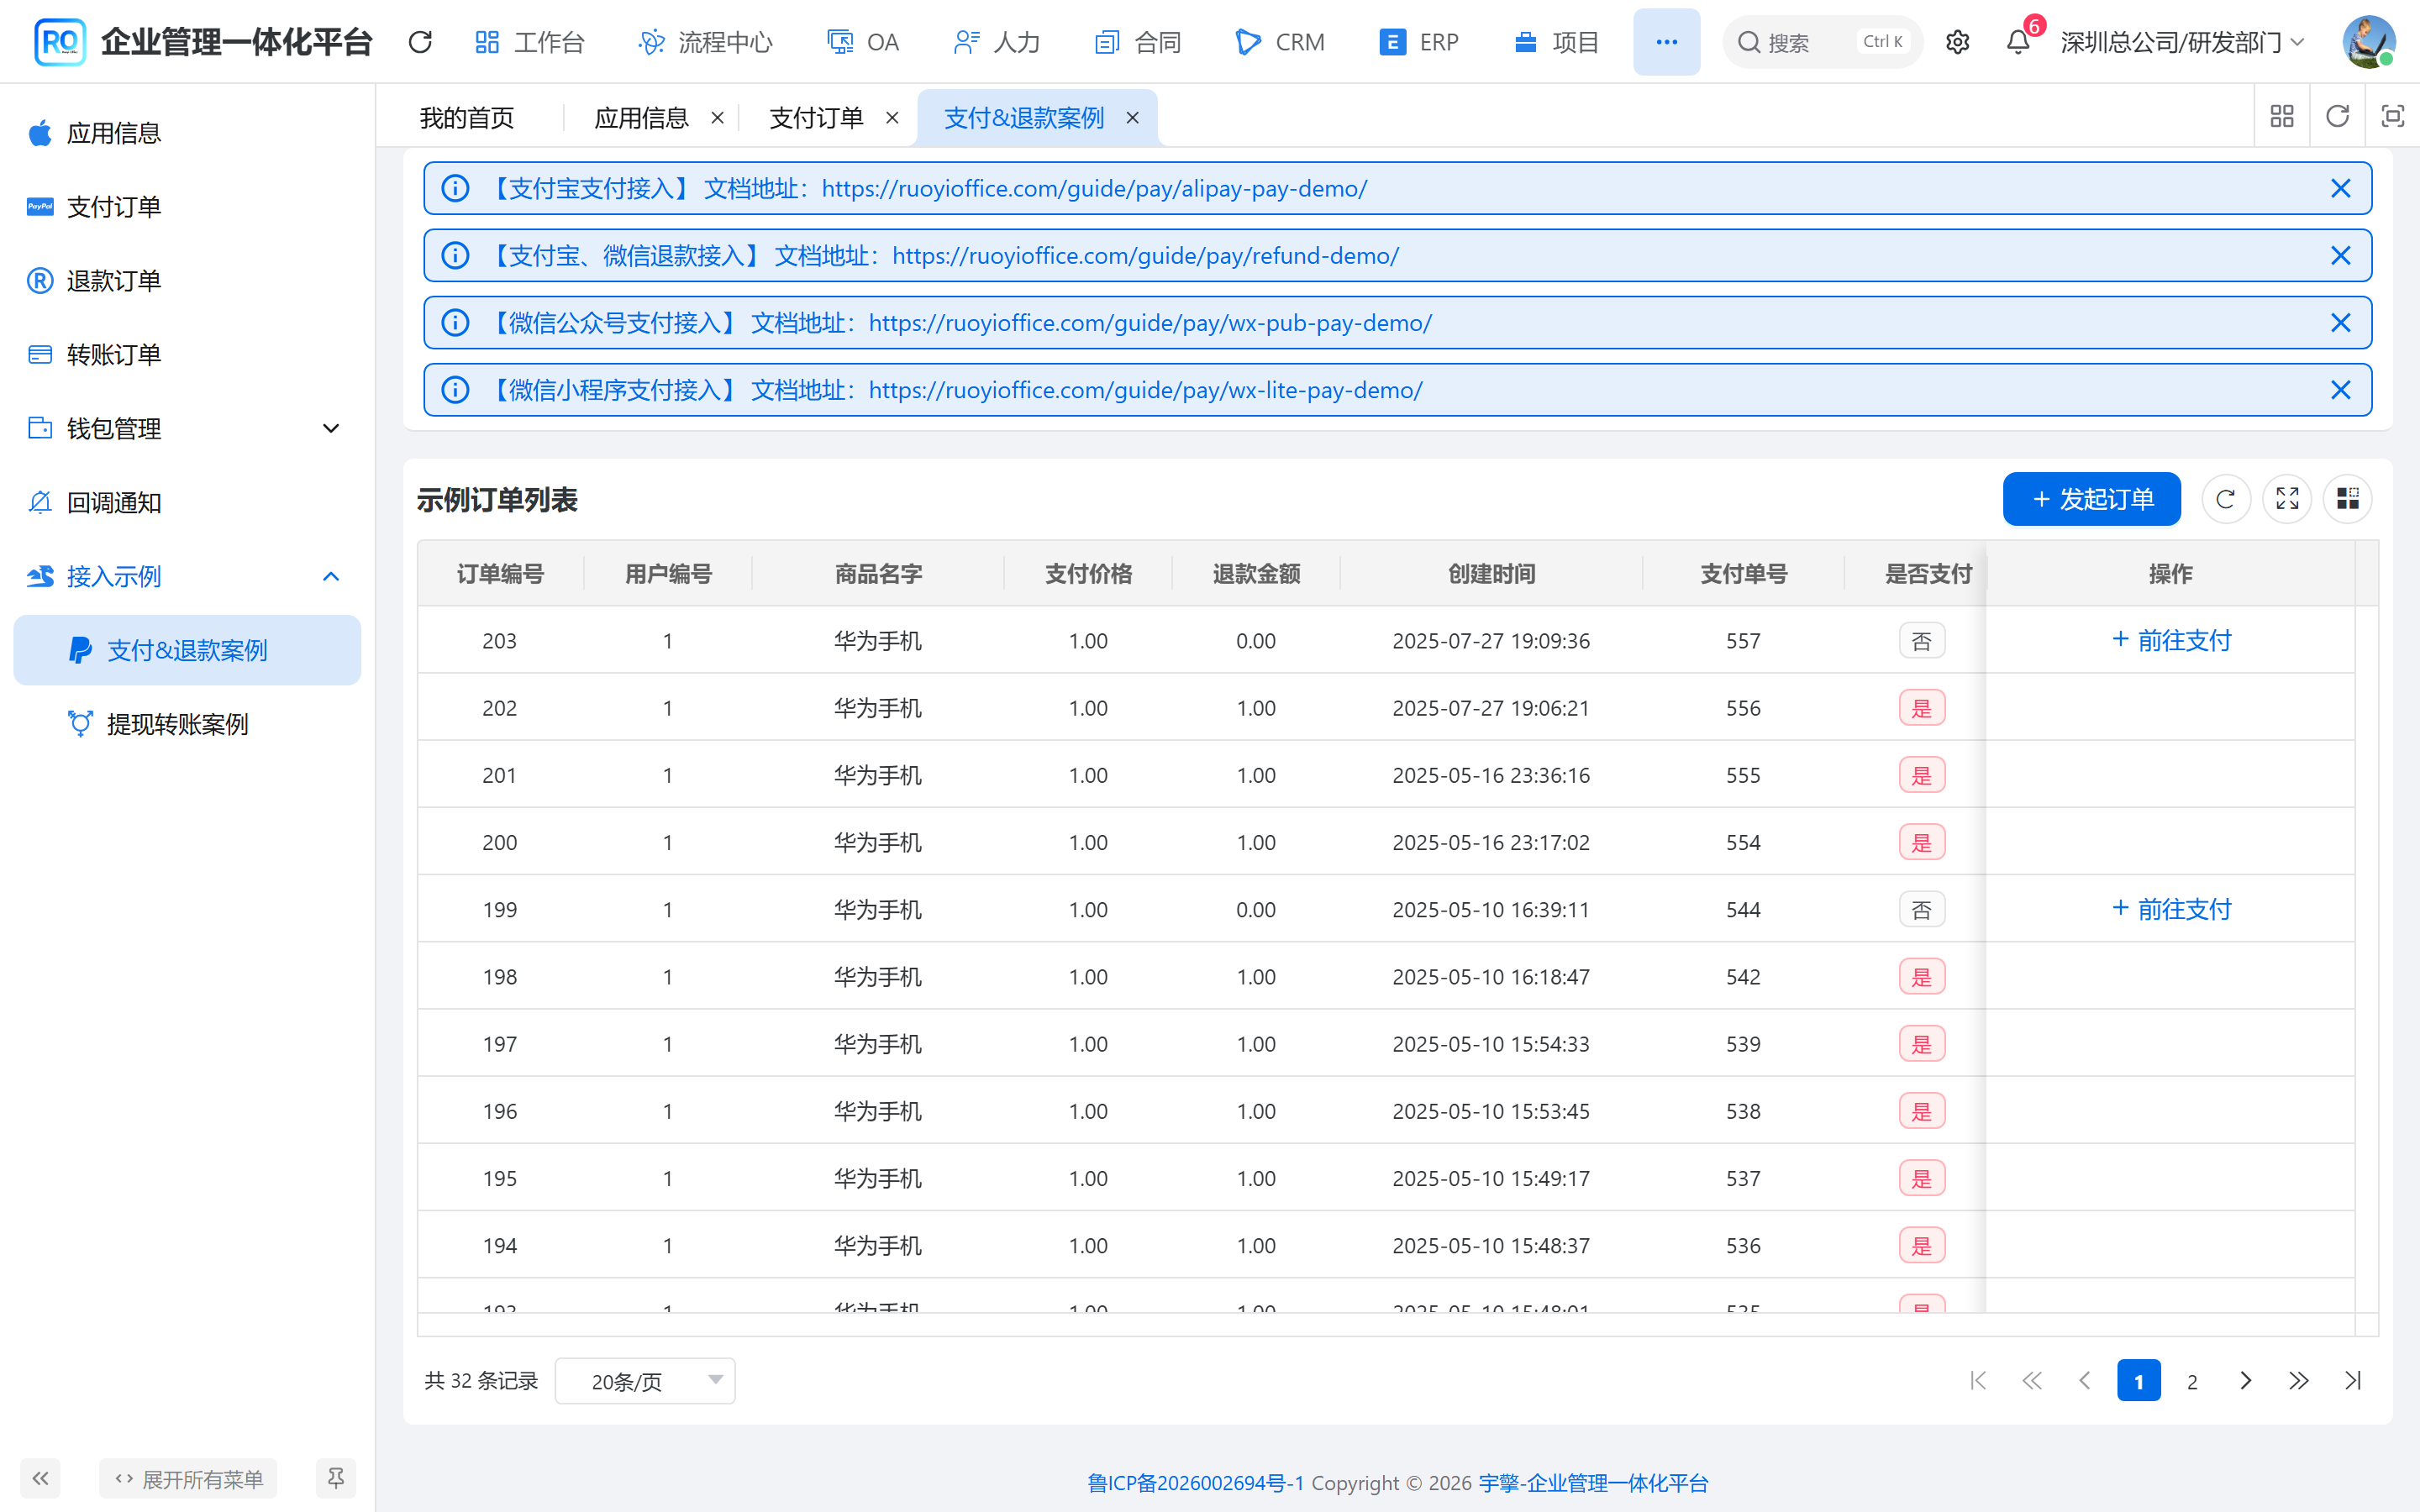Close the 支付订单 tab
This screenshot has width=2420, height=1512.
click(892, 118)
